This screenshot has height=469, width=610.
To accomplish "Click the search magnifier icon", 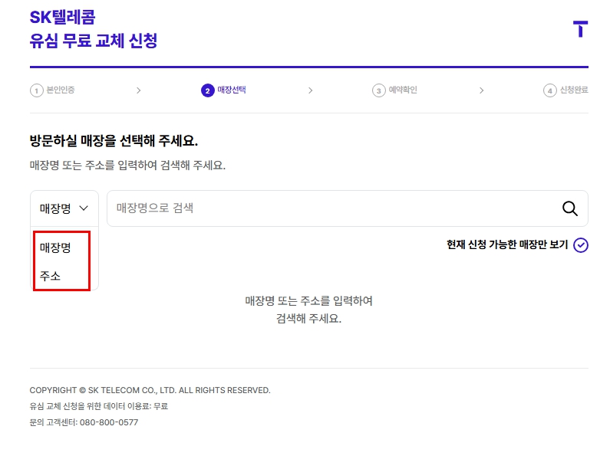I will (x=569, y=208).
